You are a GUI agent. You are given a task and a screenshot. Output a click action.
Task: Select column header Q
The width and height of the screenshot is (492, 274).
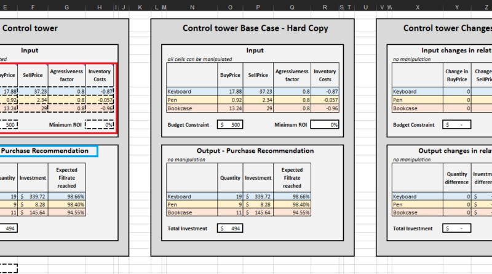292,7
